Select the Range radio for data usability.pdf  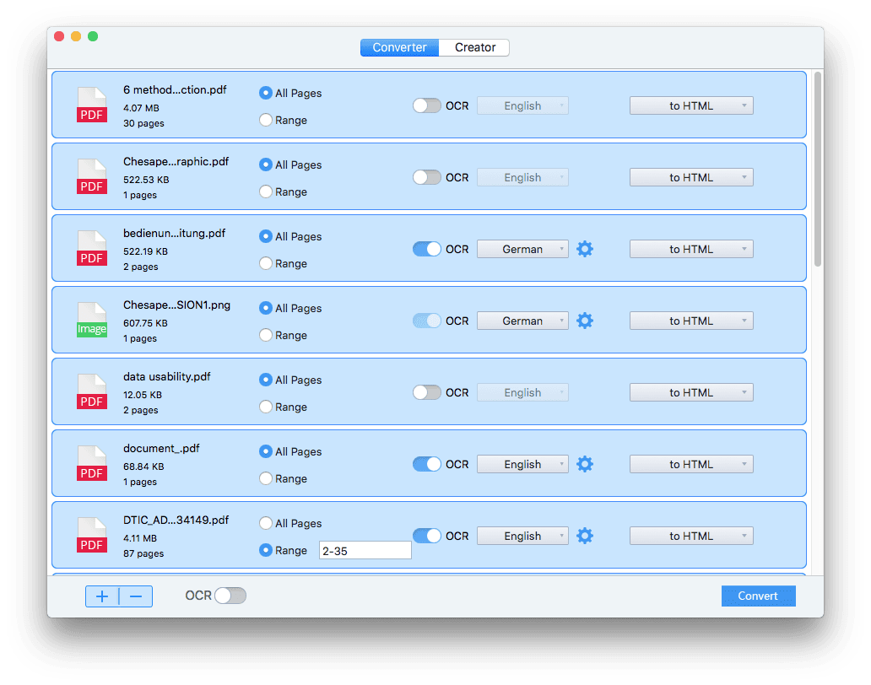click(x=264, y=407)
